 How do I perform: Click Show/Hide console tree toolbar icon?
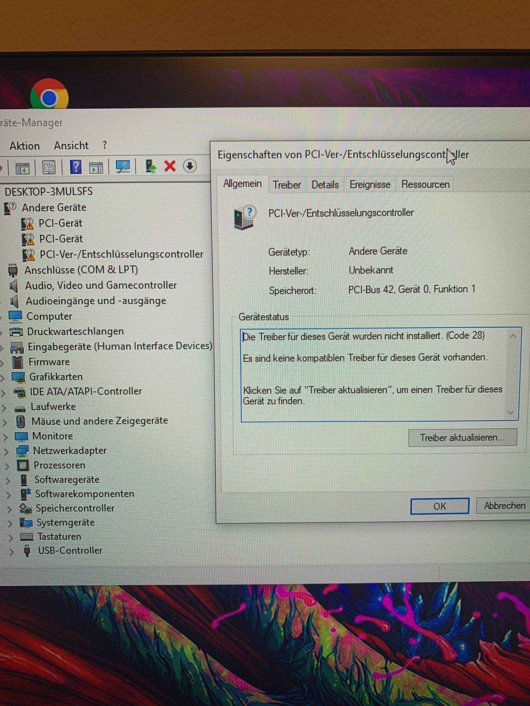(x=22, y=168)
